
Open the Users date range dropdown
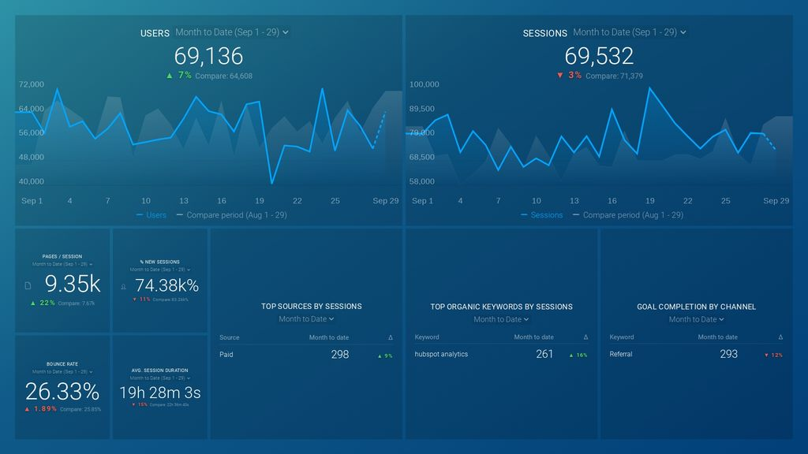coord(232,32)
